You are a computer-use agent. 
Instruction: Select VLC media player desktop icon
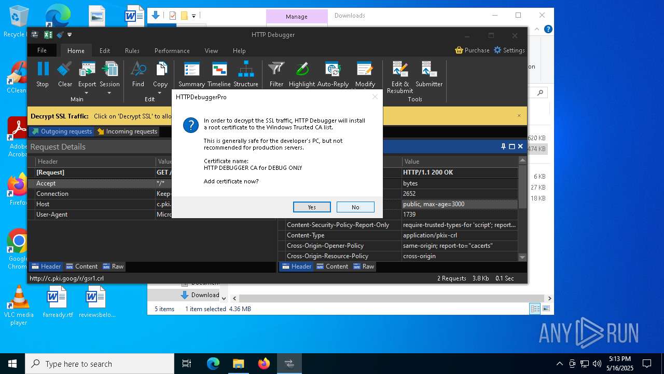click(19, 306)
